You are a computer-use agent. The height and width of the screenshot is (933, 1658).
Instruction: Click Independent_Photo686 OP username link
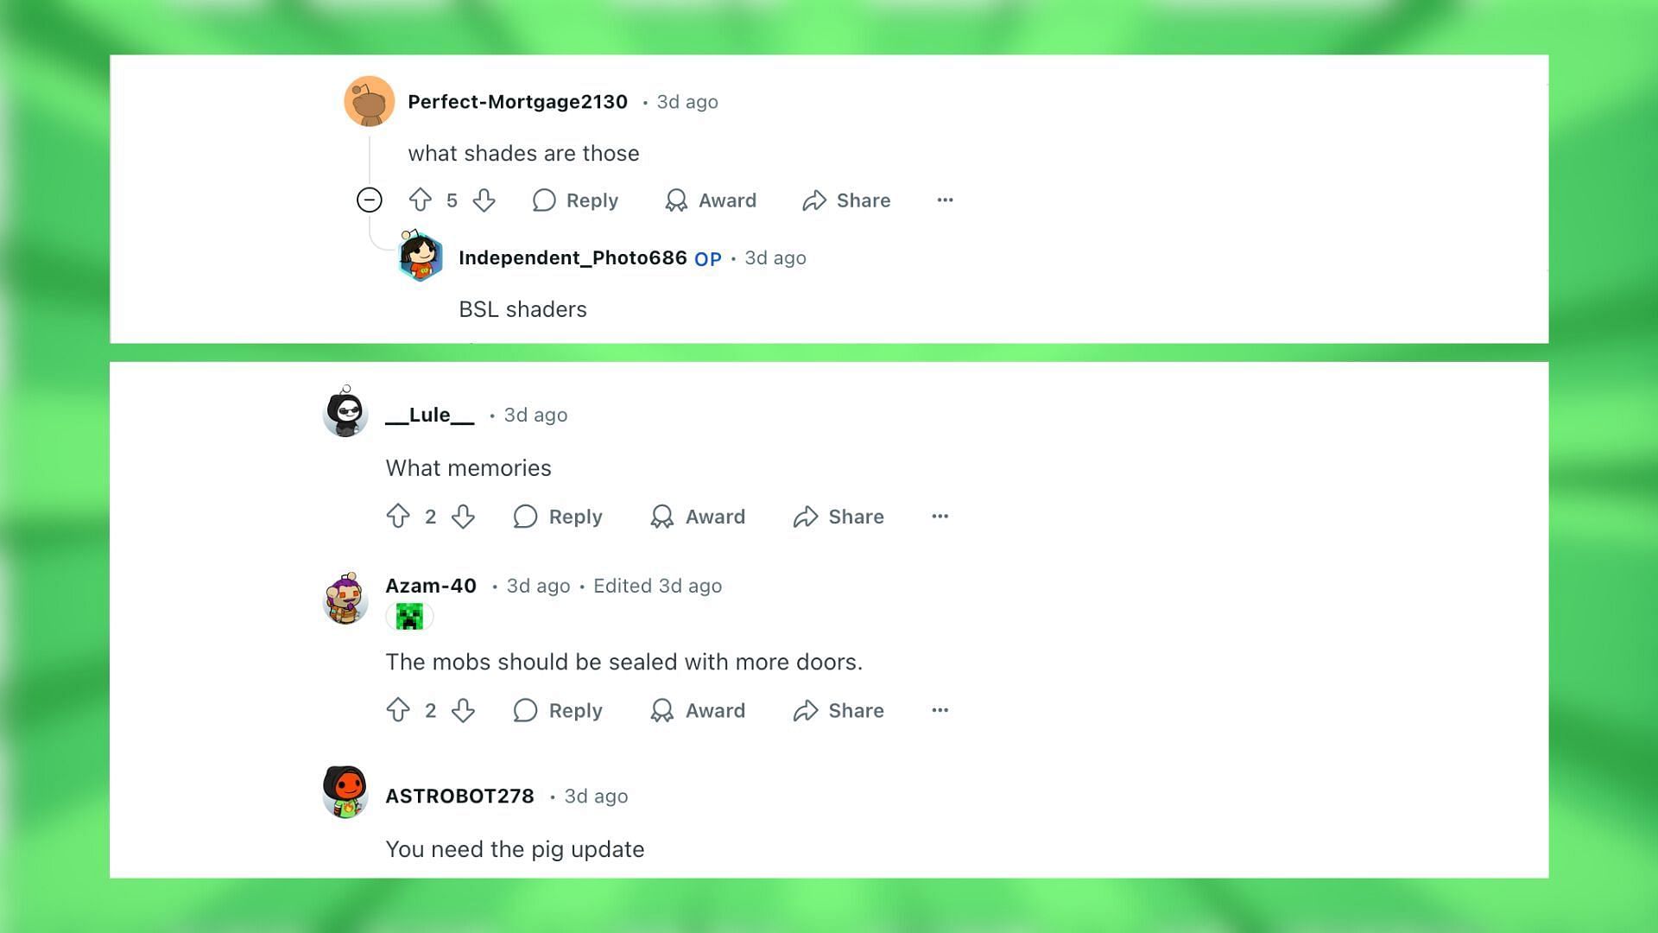tap(571, 257)
